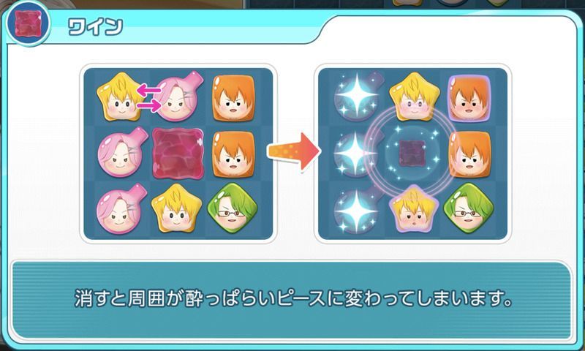585x351 pixels.
Task: Select the red wine block piece
Action: (178, 153)
